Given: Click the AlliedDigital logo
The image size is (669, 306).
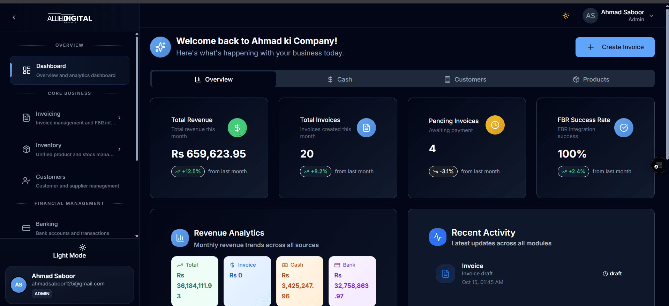Looking at the screenshot, I should pos(69,18).
